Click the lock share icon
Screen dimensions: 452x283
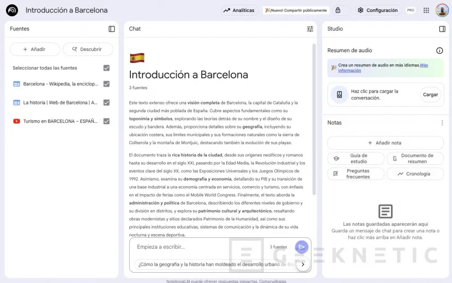[x=338, y=10]
